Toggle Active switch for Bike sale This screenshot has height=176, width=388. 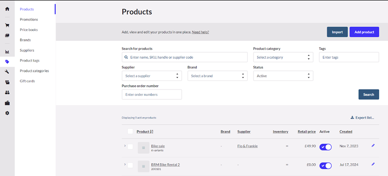tap(326, 147)
